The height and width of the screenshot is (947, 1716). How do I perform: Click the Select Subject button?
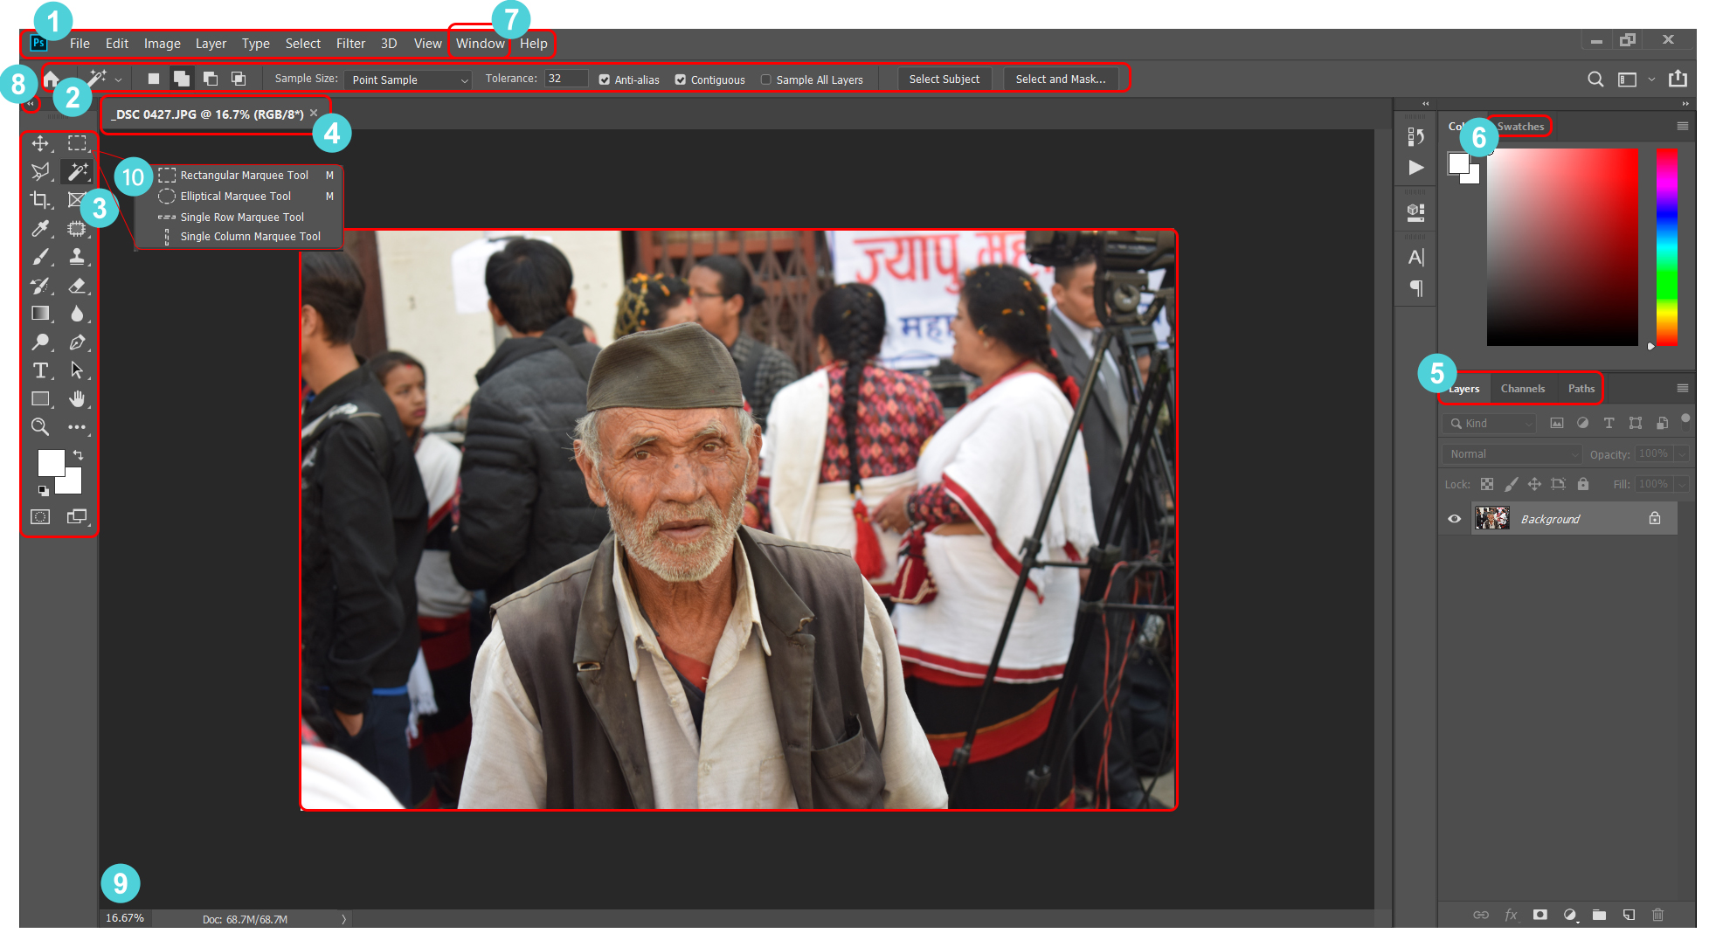(x=944, y=79)
